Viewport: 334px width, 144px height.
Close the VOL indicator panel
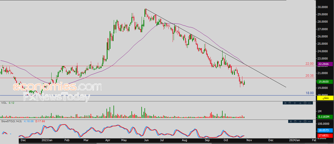coord(285,103)
